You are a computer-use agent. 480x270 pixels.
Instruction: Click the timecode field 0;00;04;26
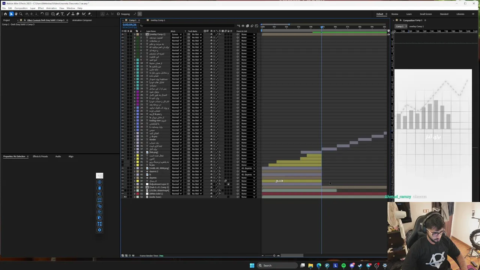tap(129, 25)
